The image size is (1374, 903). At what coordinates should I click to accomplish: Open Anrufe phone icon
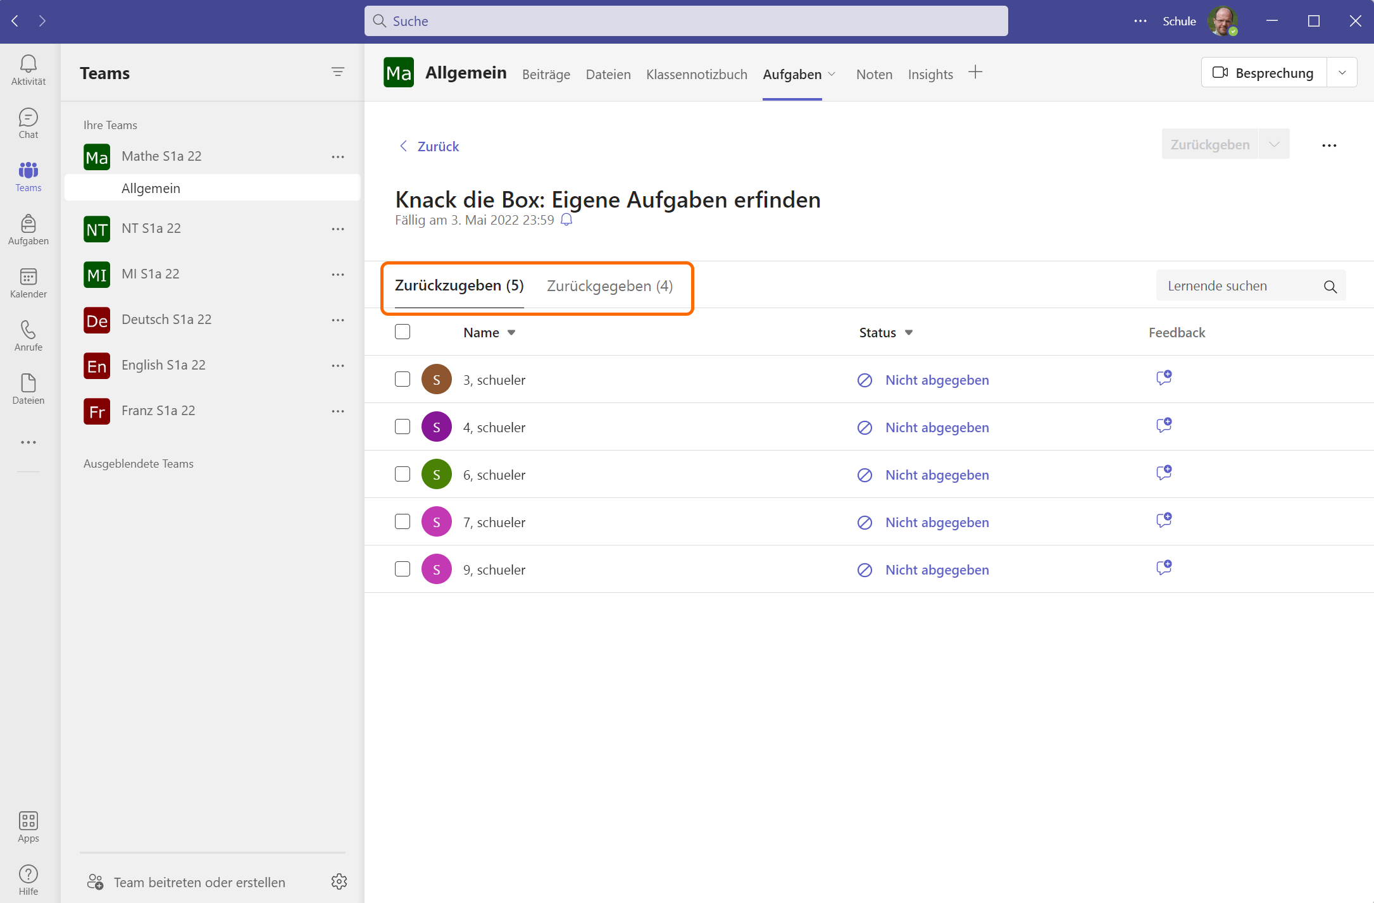click(x=28, y=335)
